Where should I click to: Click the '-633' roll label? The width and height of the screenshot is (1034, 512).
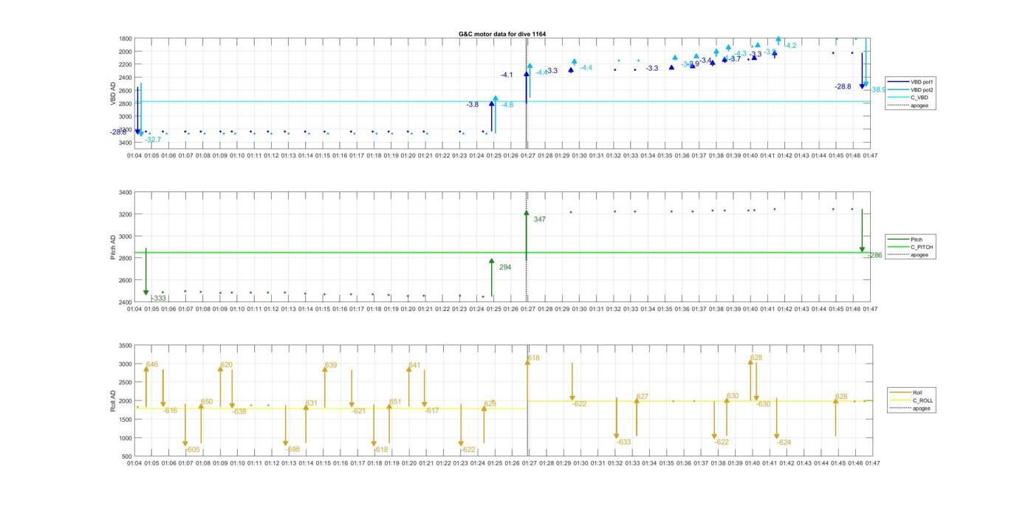pyautogui.click(x=623, y=443)
